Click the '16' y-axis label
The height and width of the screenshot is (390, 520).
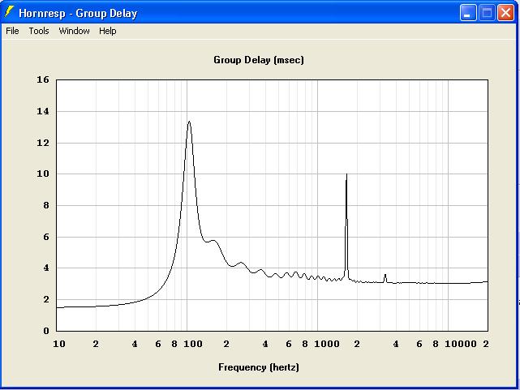pyautogui.click(x=43, y=79)
